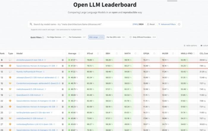This screenshot has width=208, height=131.
Task: Select the 47.22 % average score in rank 12
Action: 74,72
